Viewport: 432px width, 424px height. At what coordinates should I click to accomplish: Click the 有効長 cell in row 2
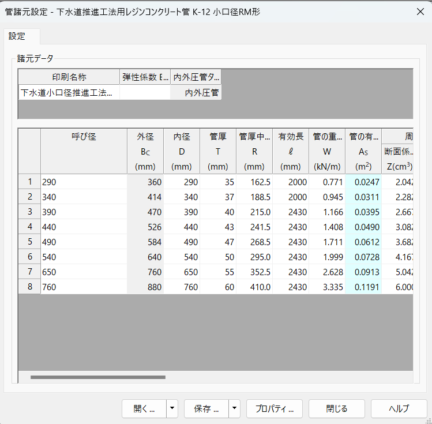point(290,197)
